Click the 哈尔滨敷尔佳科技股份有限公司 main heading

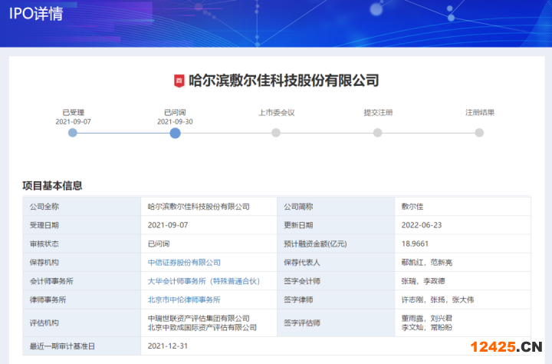click(x=284, y=81)
